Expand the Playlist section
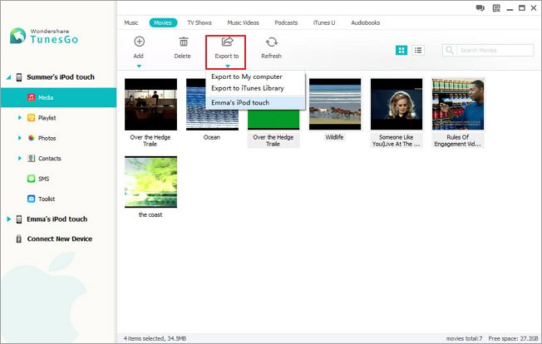Viewport: 542px width, 344px height. pyautogui.click(x=20, y=118)
